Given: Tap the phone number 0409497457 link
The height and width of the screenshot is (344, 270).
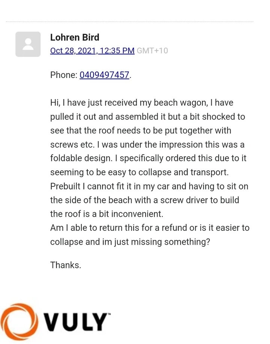Looking at the screenshot, I should 104,75.
